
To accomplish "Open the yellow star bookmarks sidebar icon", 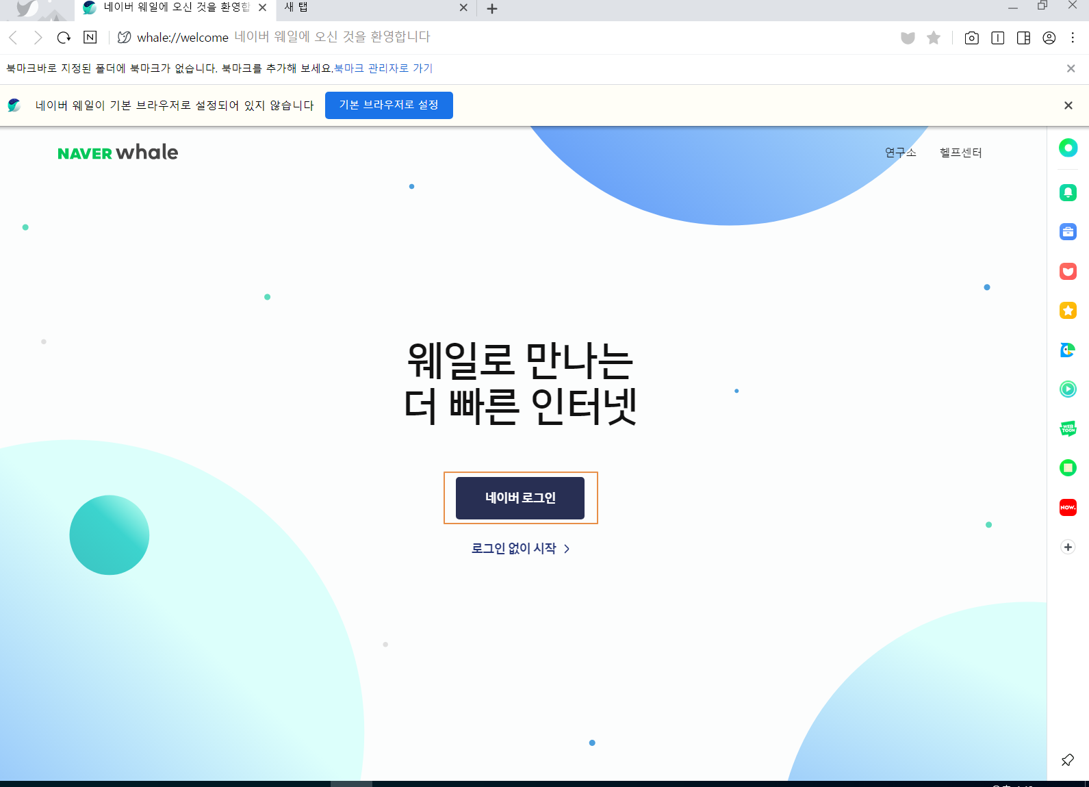I will pyautogui.click(x=1068, y=311).
